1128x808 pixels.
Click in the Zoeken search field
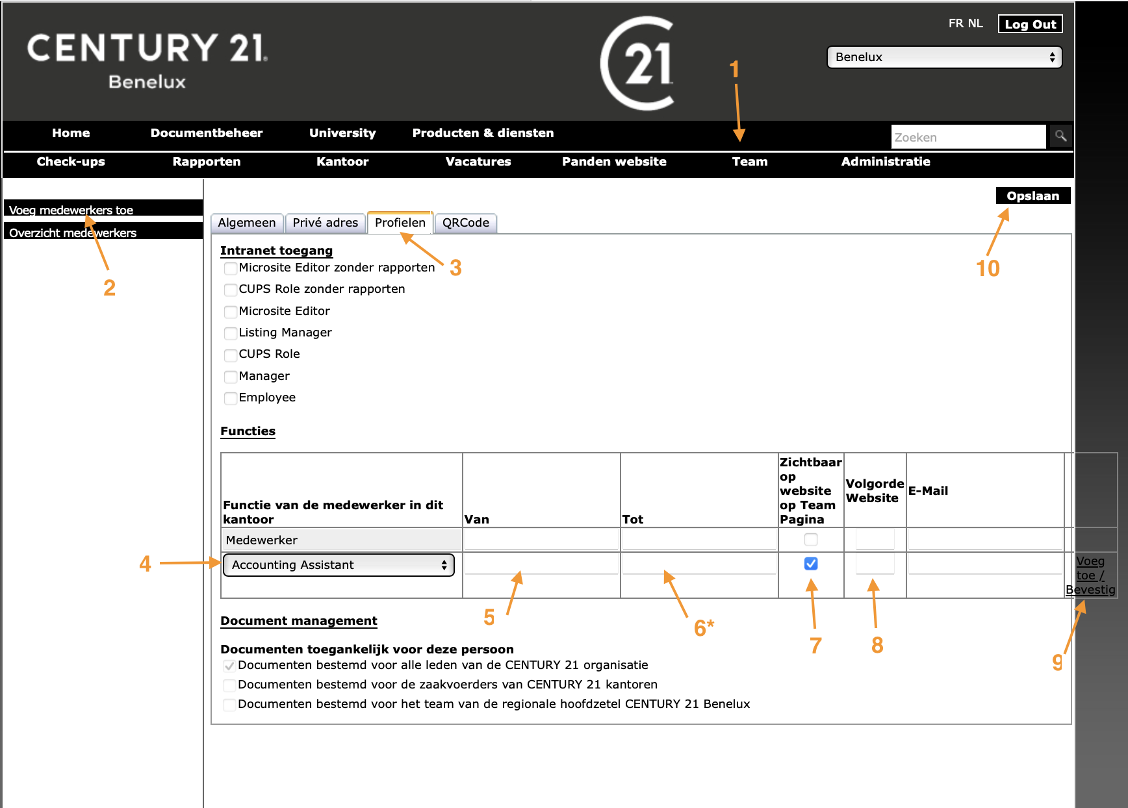(968, 137)
